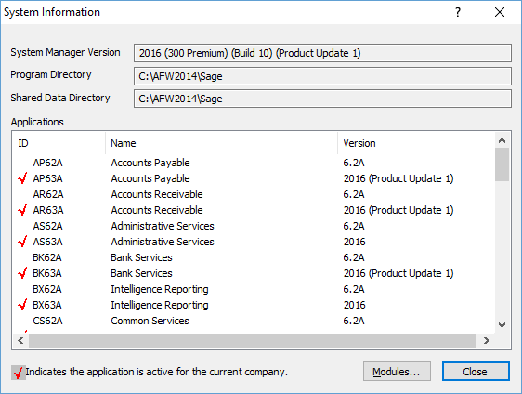Sort applications by Name column header

221,143
